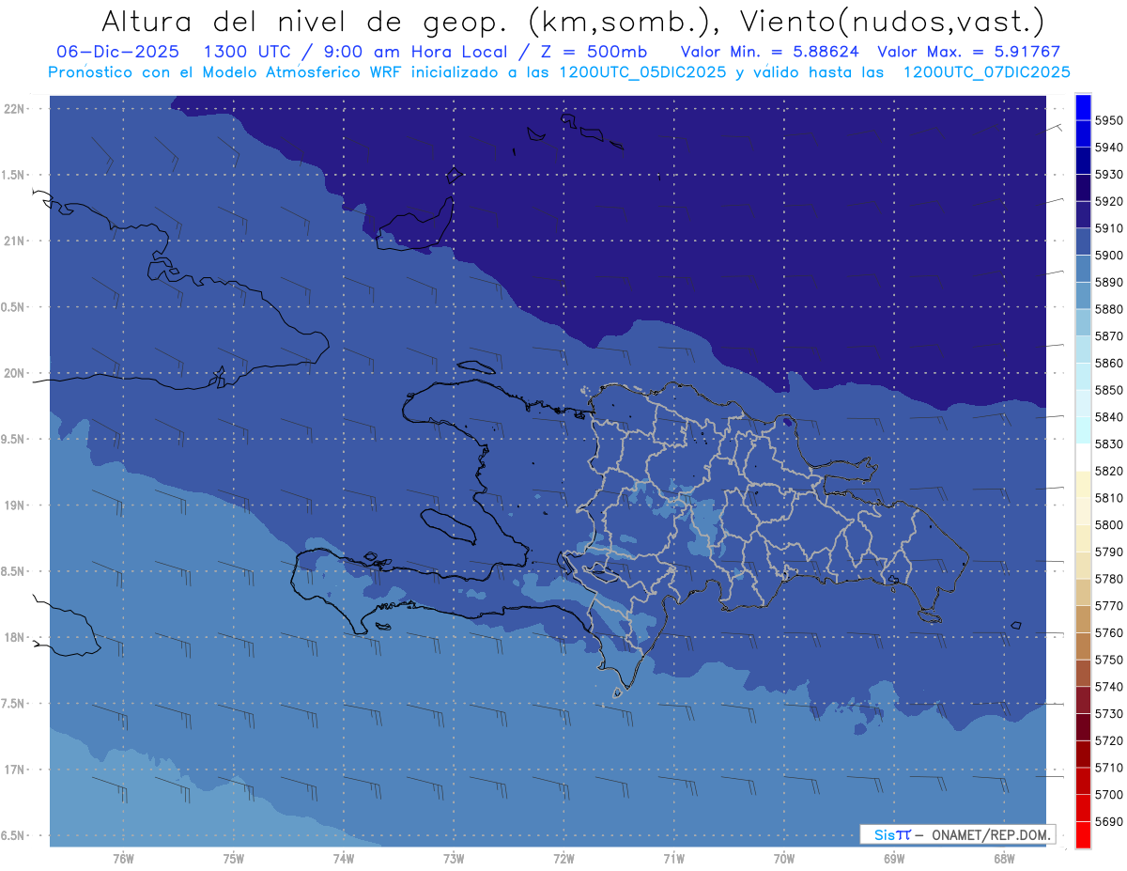This screenshot has width=1127, height=871.
Task: Click the colorbar swatch between 5810 and 5820
Action: 1083,484
